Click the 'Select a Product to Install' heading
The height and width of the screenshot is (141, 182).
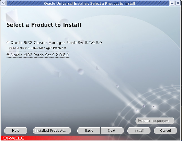pyautogui.click(x=44, y=25)
